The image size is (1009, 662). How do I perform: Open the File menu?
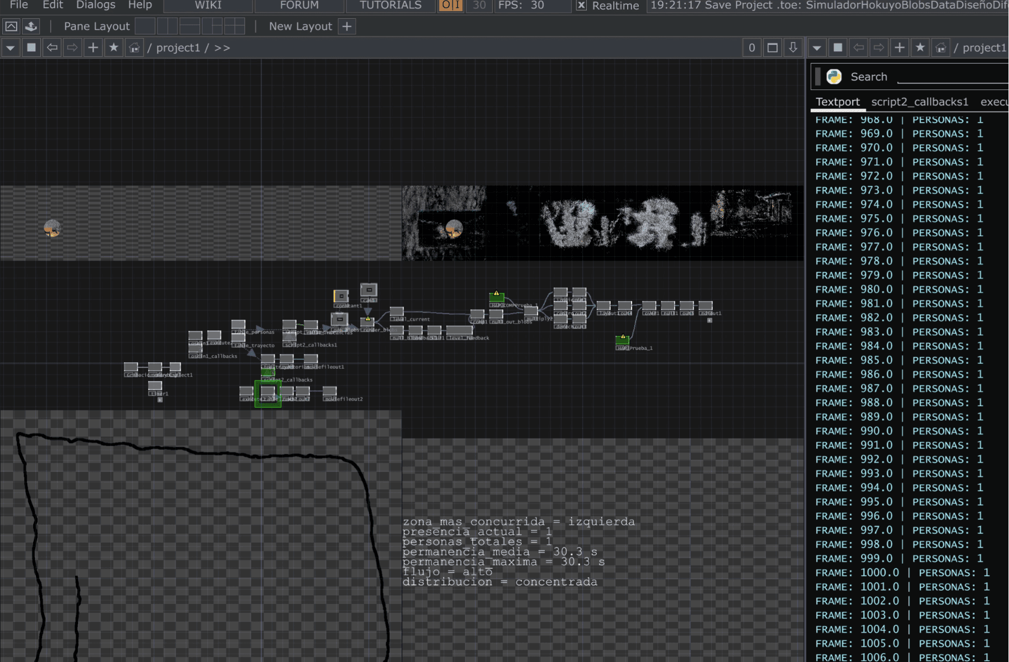[19, 5]
